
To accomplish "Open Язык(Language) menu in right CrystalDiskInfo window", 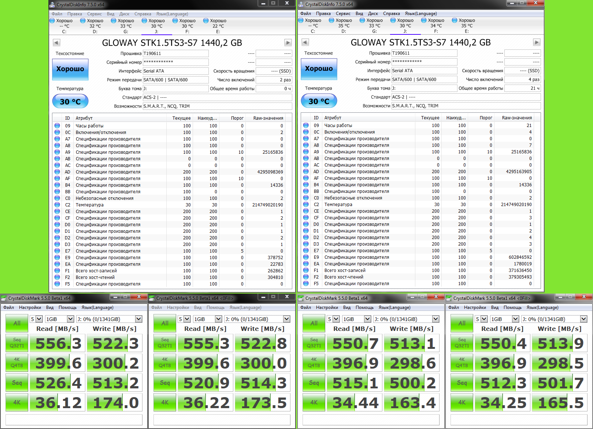I will [421, 14].
